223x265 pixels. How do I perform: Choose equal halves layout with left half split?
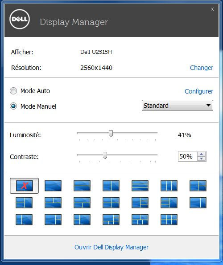point(24,203)
